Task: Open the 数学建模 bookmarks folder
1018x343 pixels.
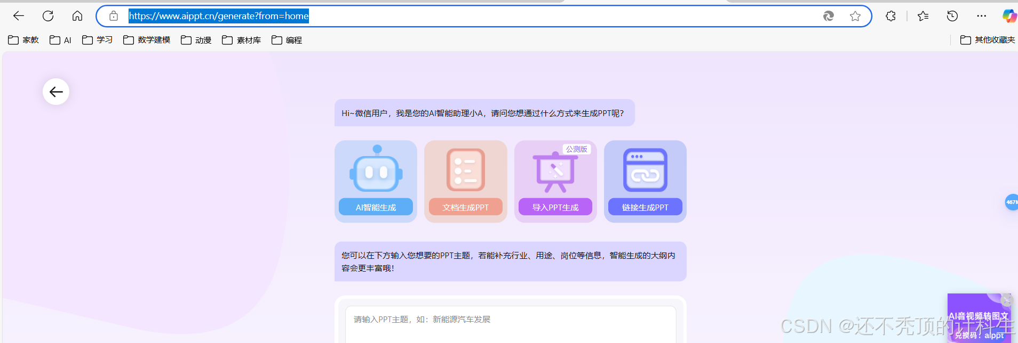Action: point(147,40)
